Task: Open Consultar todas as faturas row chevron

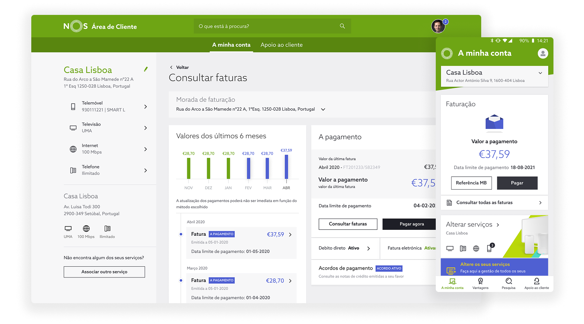Action: 540,203
